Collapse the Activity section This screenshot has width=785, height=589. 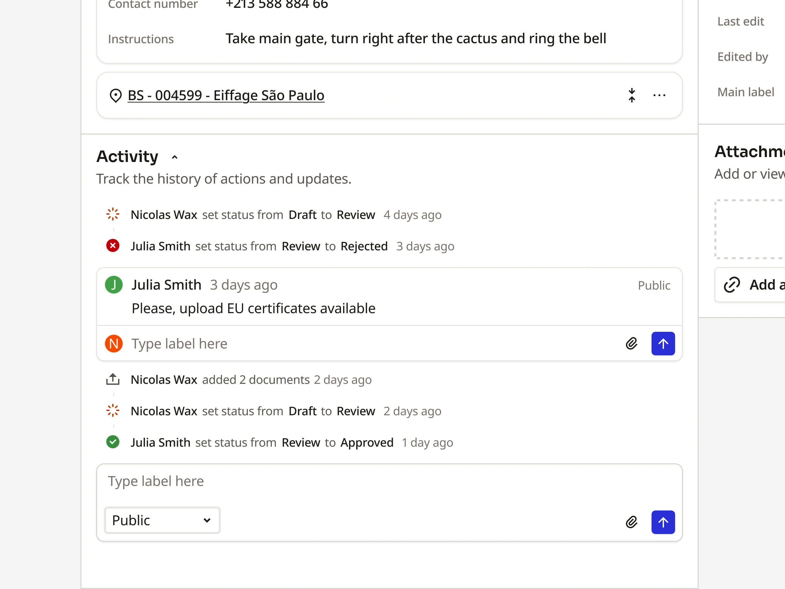pyautogui.click(x=175, y=157)
